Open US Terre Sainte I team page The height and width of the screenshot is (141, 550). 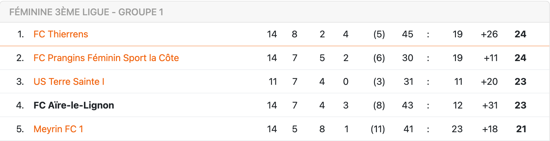click(69, 82)
